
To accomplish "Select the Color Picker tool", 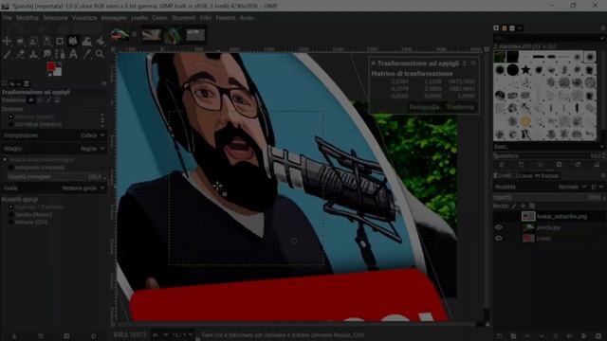I will coord(86,54).
